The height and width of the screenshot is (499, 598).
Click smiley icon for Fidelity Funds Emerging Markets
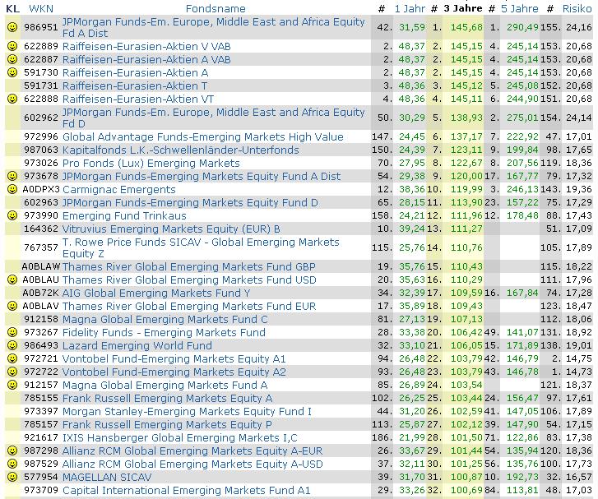(x=12, y=332)
